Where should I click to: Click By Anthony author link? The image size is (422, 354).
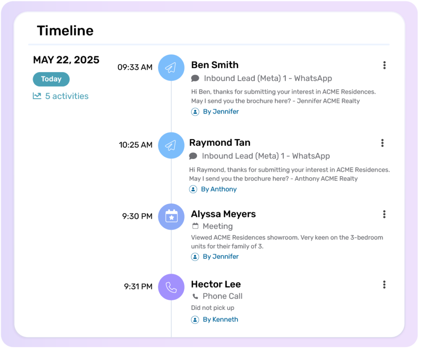218,189
